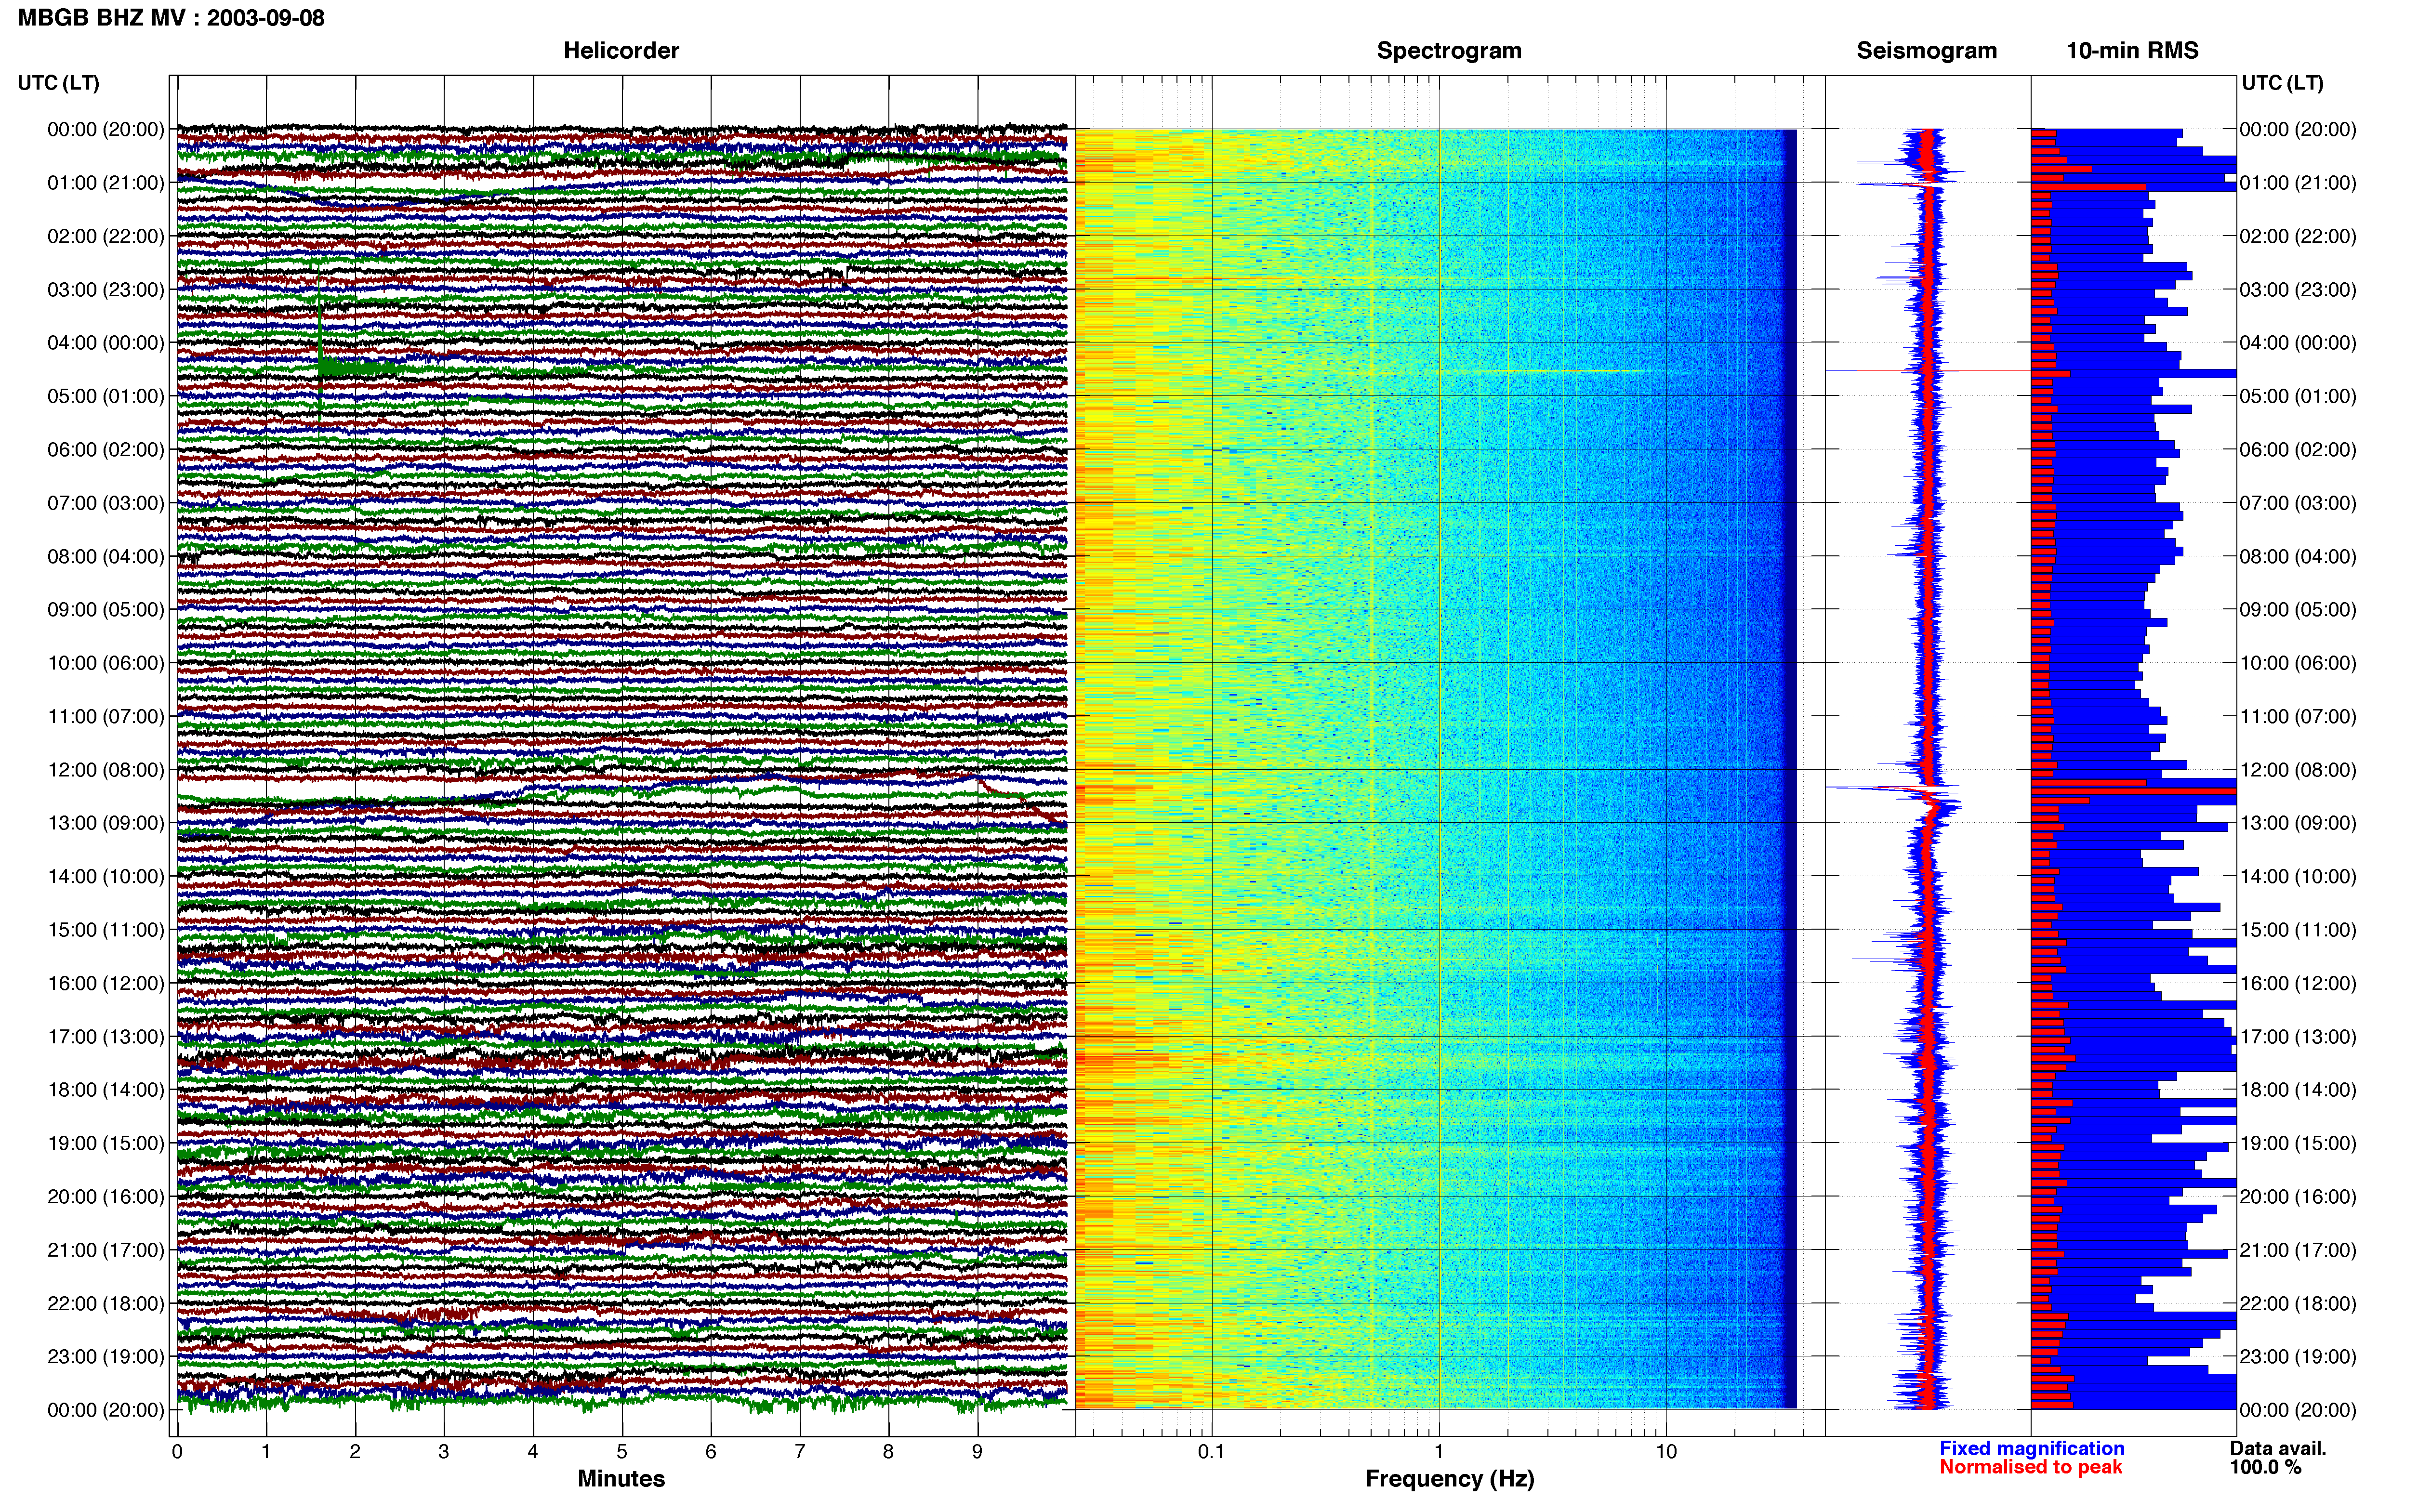Viewport: 2418px width, 1512px height.
Task: Click left time label '23:00 (19:00)'
Action: pos(106,1357)
